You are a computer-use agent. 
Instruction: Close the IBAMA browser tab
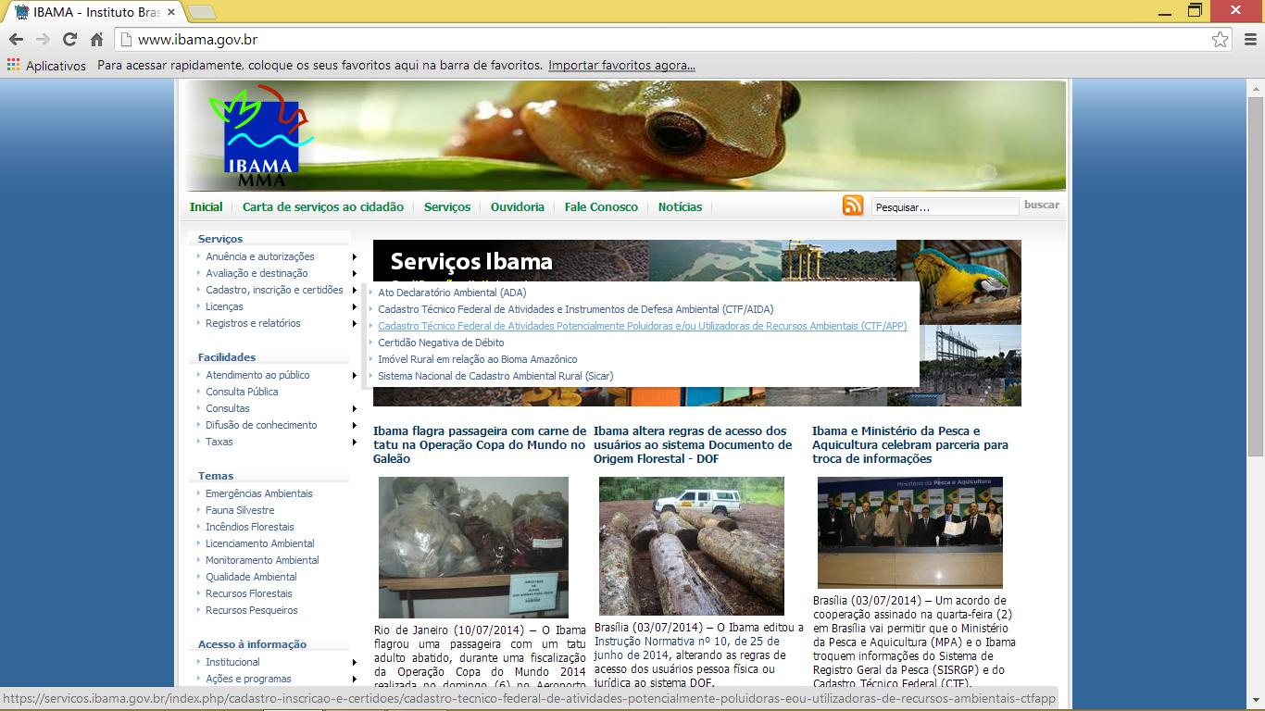171,12
